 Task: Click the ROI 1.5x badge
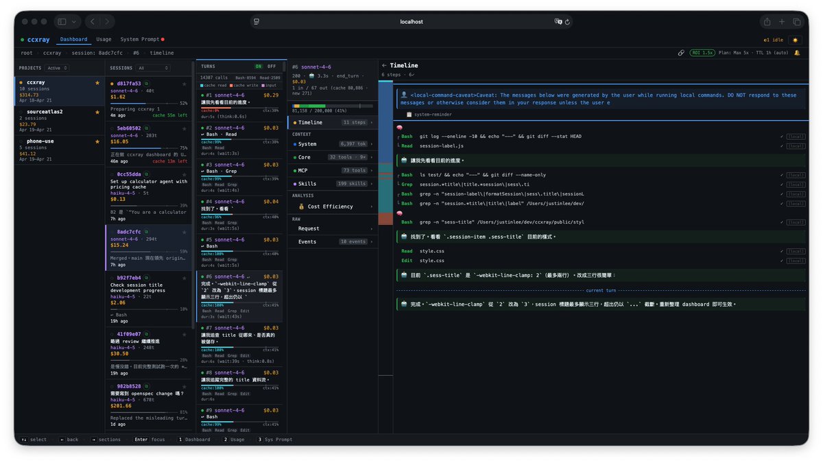(x=702, y=53)
